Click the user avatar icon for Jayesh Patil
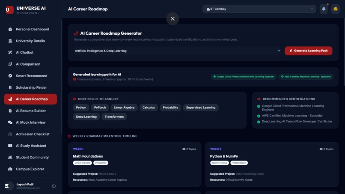The image size is (345, 194). [x=9, y=186]
